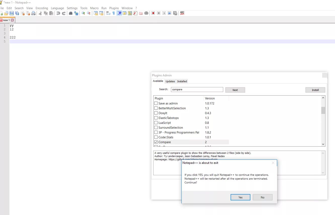Click the Print toolbar icon
This screenshot has height=215, width=335.
tap(33, 13)
